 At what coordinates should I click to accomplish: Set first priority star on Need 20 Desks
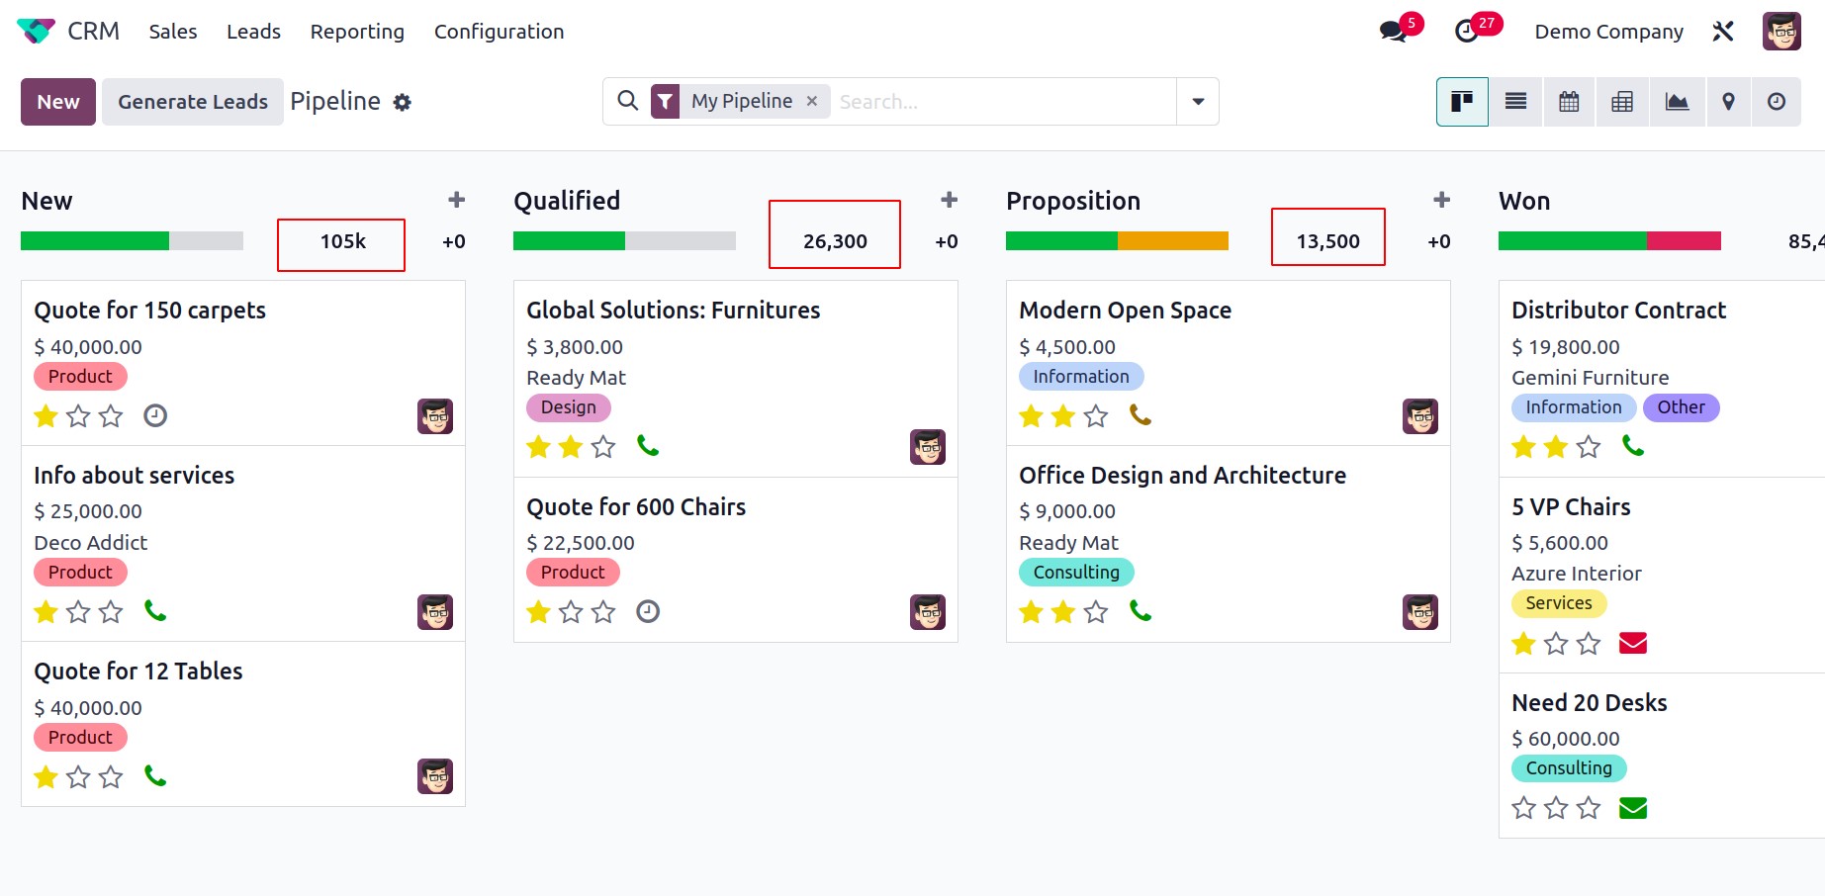1523,808
